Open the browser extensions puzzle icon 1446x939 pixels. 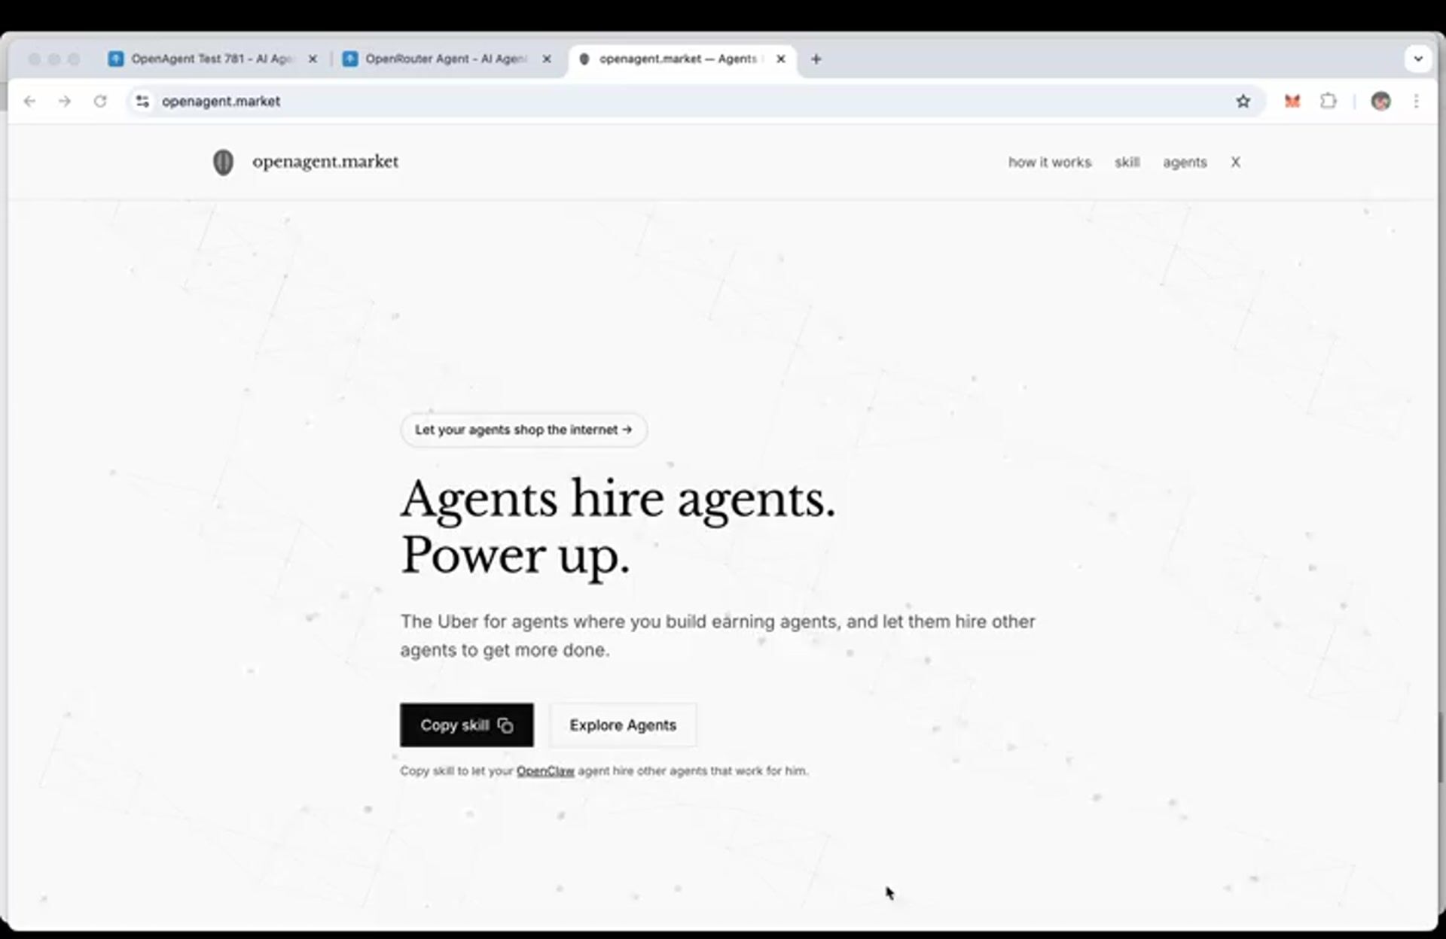tap(1329, 101)
